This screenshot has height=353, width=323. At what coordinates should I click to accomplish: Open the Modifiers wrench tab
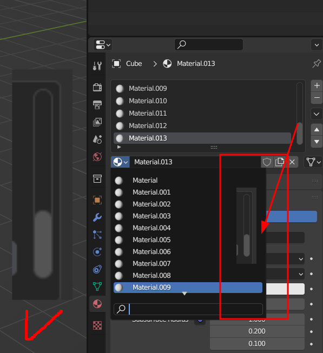tap(97, 217)
